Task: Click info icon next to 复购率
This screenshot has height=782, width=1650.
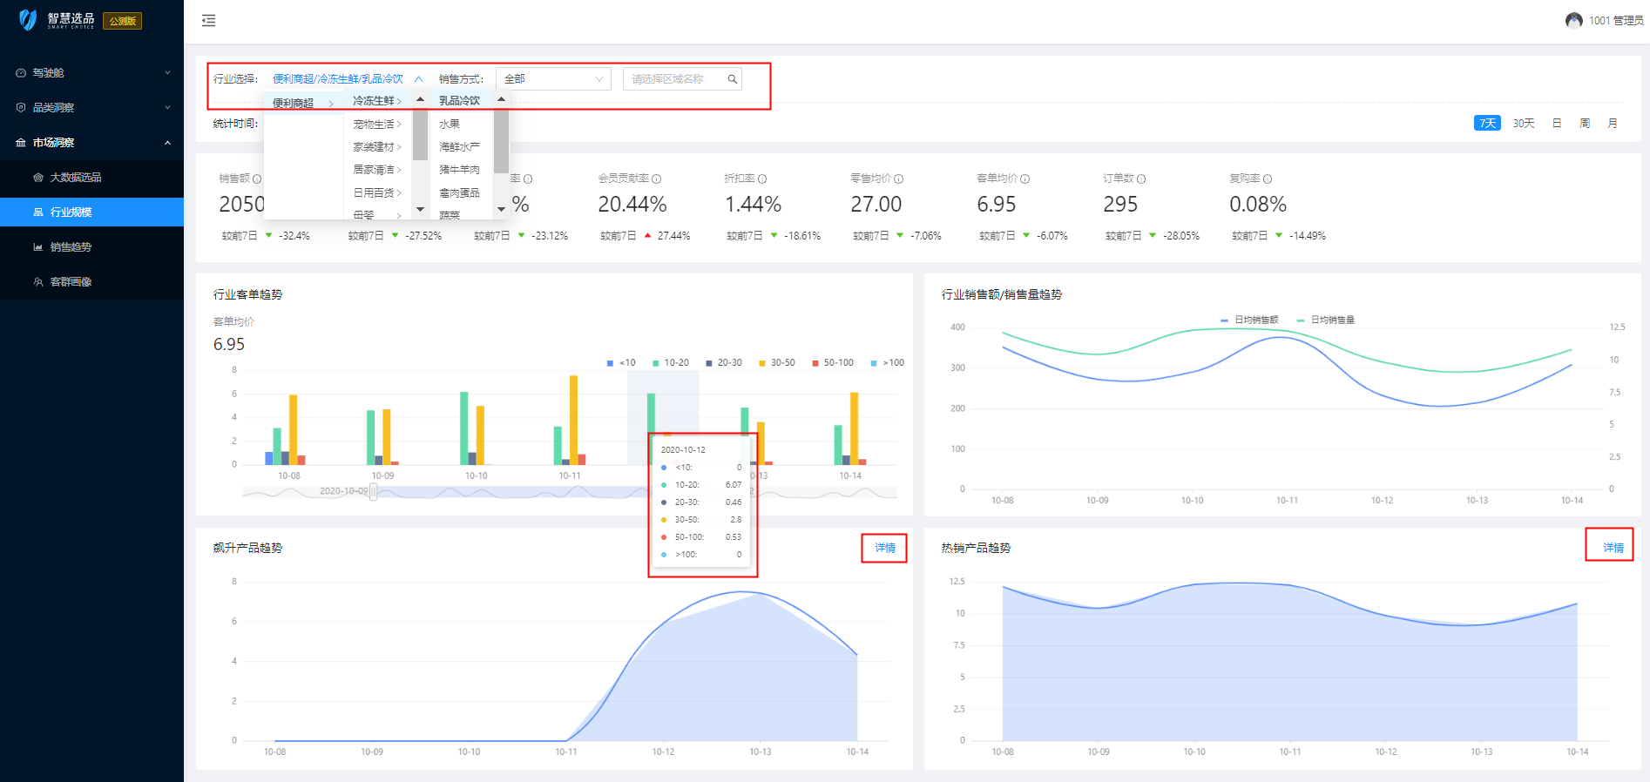Action: [1267, 179]
